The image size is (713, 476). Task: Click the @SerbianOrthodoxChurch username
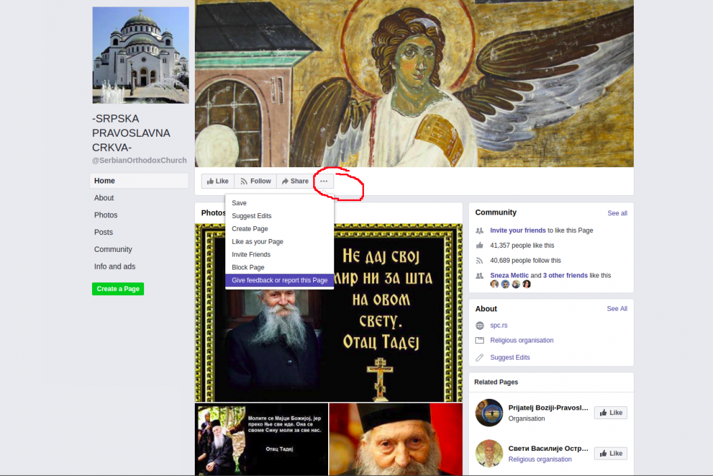pos(139,160)
